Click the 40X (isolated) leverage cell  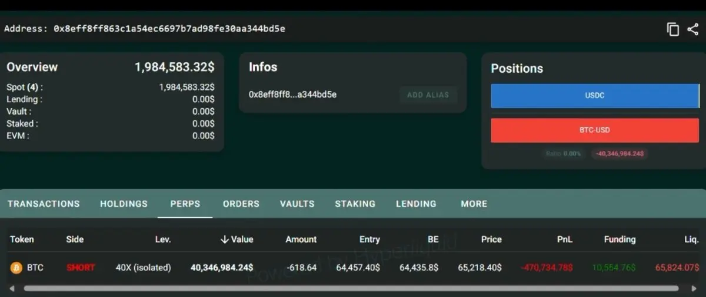[x=143, y=268]
